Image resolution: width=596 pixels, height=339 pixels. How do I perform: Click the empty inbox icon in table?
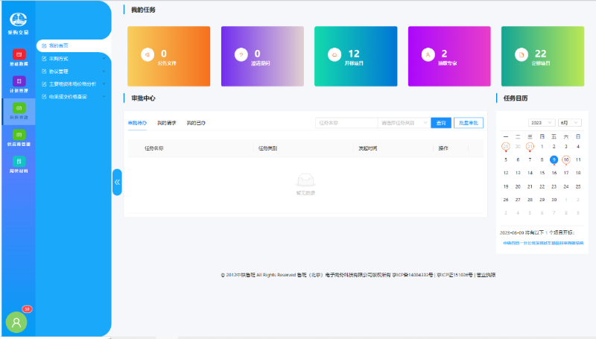(x=305, y=180)
